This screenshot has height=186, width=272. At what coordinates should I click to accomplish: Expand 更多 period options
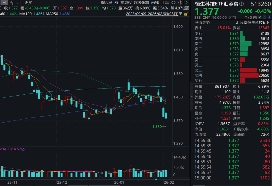point(28,3)
